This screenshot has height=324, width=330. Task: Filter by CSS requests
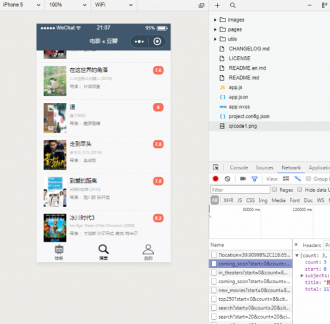[250, 200]
